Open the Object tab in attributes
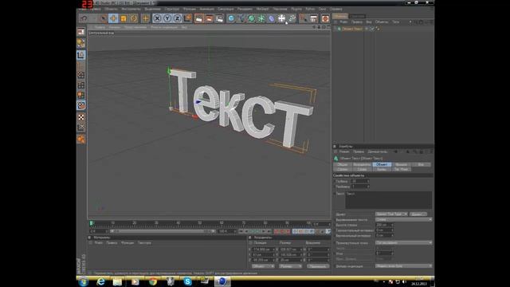Image resolution: width=510 pixels, height=287 pixels. pyautogui.click(x=382, y=165)
